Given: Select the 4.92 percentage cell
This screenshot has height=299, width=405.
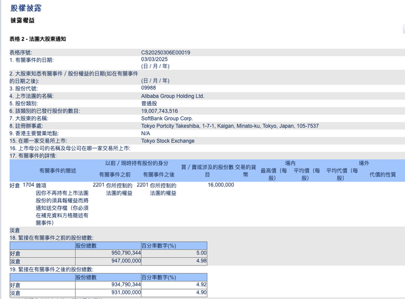Looking at the screenshot, I should (x=201, y=285).
